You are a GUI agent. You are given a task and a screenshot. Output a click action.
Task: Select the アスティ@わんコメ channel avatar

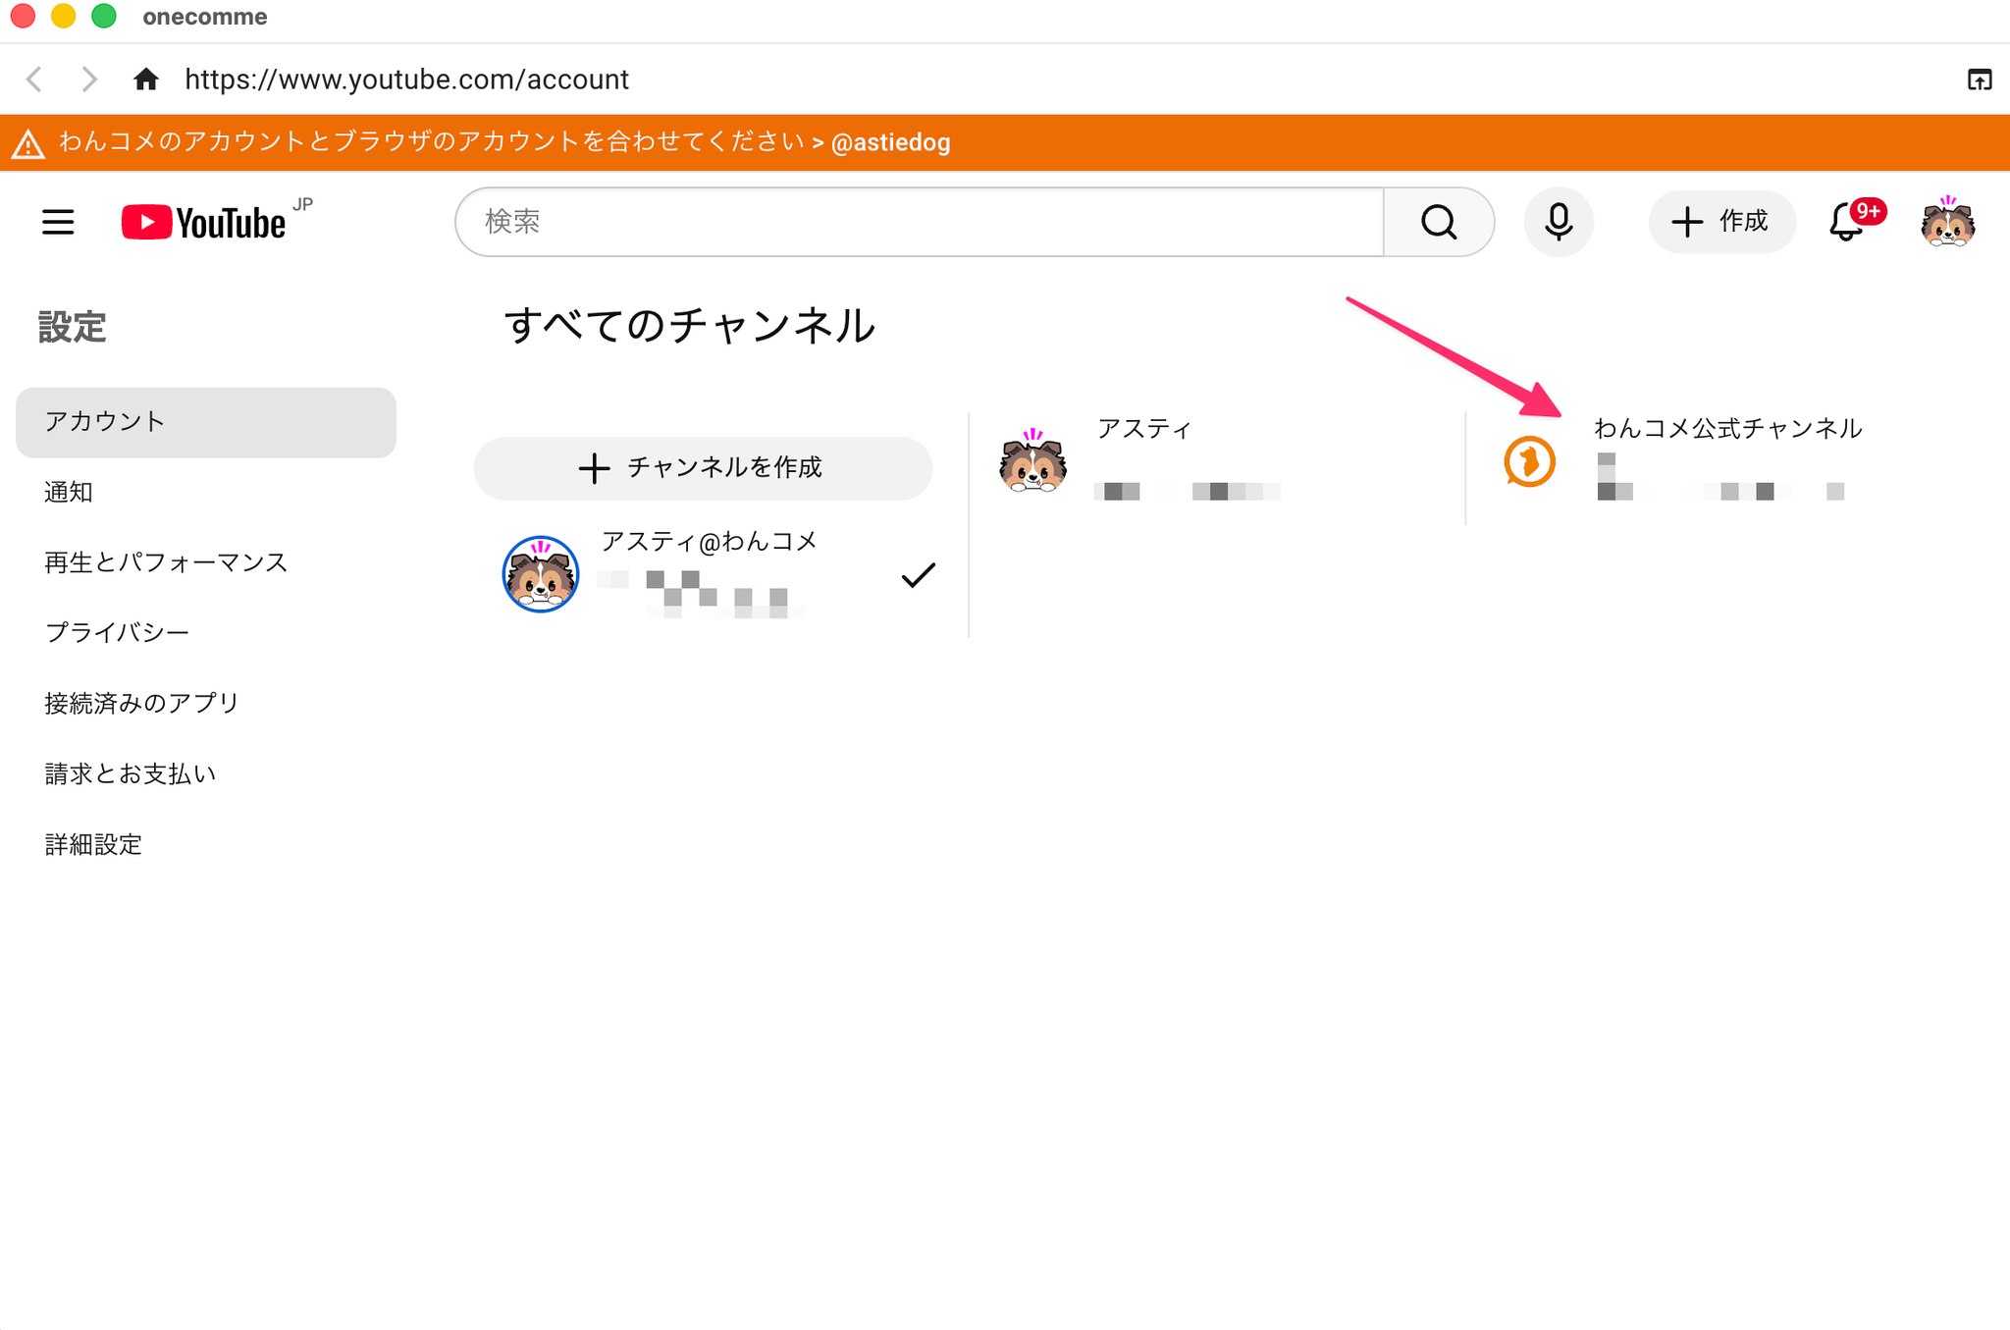[x=541, y=574]
